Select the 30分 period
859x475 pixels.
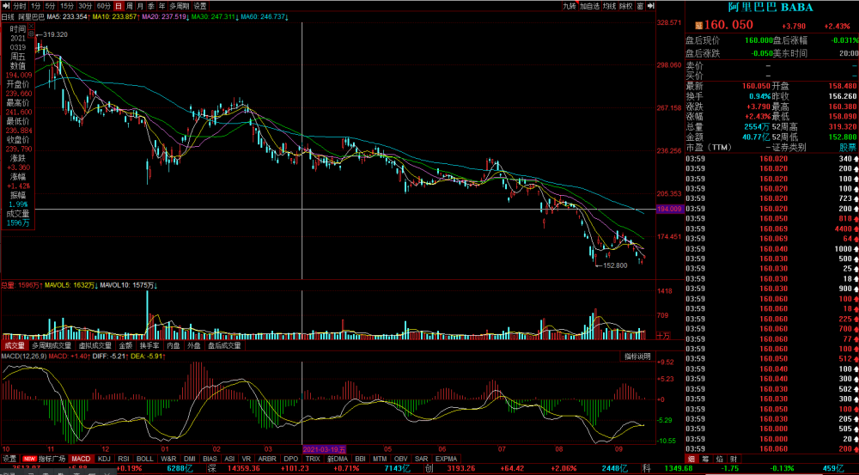(x=85, y=6)
